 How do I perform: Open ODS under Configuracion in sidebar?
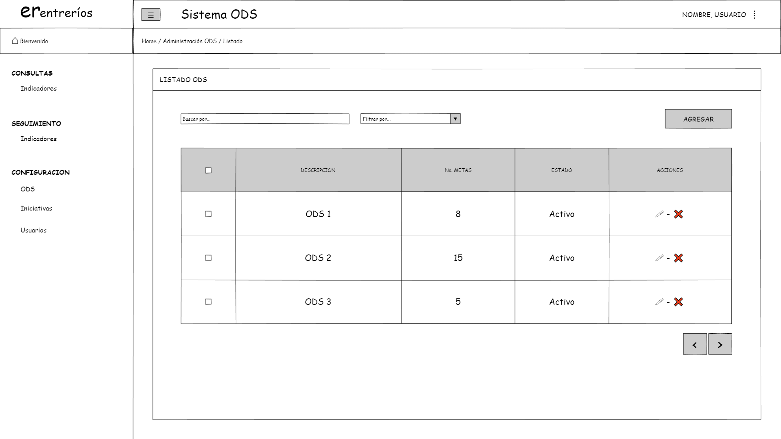[28, 189]
